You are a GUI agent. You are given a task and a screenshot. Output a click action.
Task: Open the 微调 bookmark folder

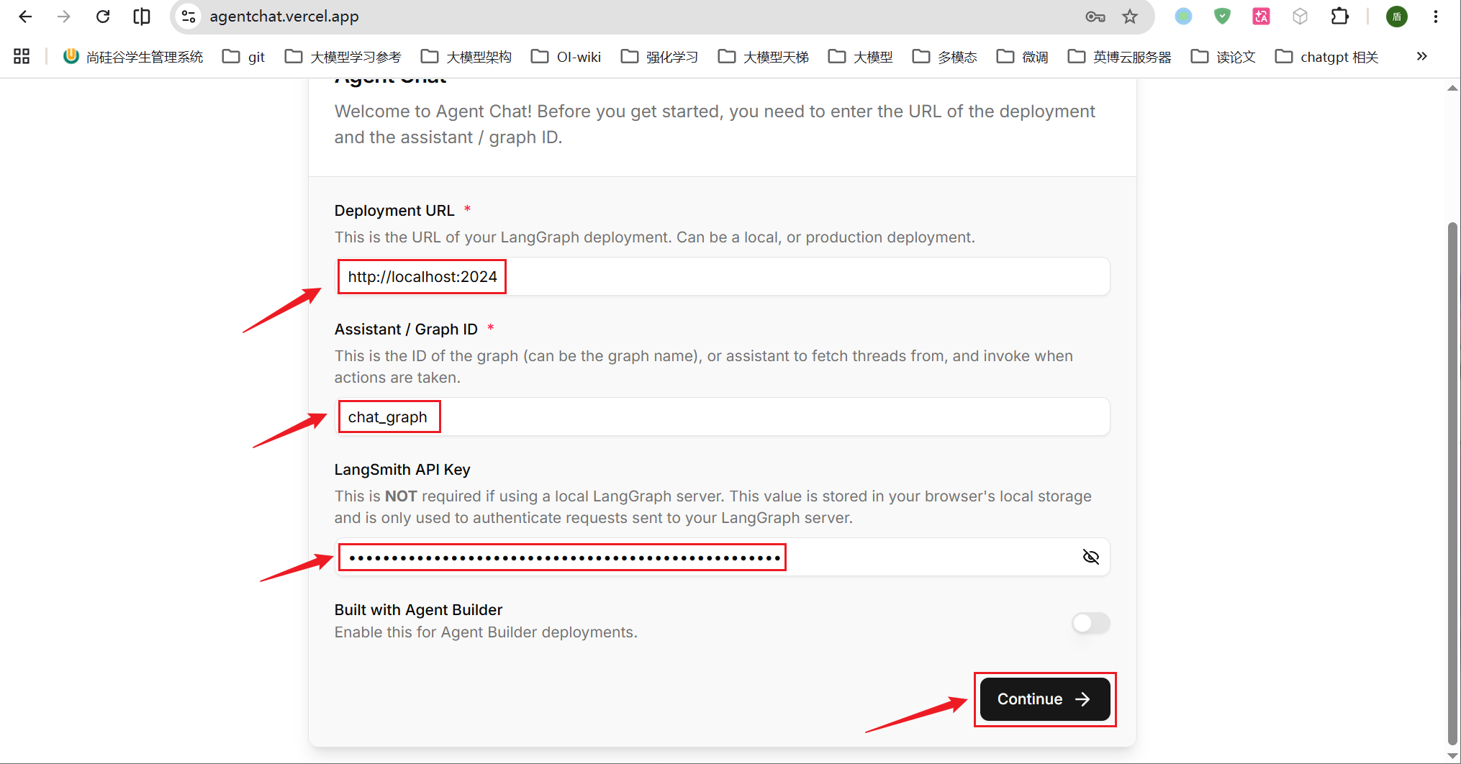(1023, 57)
